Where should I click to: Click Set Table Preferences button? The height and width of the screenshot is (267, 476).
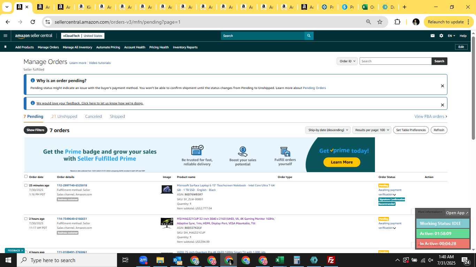(x=411, y=130)
